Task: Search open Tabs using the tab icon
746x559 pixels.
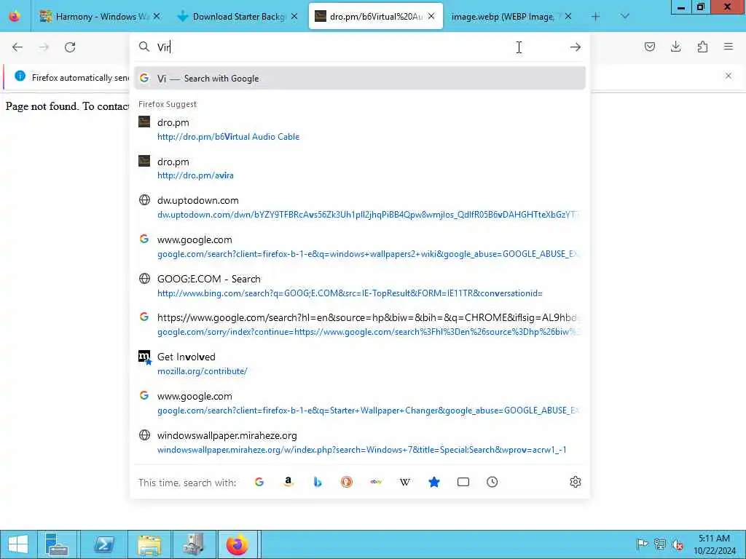Action: coord(463,482)
